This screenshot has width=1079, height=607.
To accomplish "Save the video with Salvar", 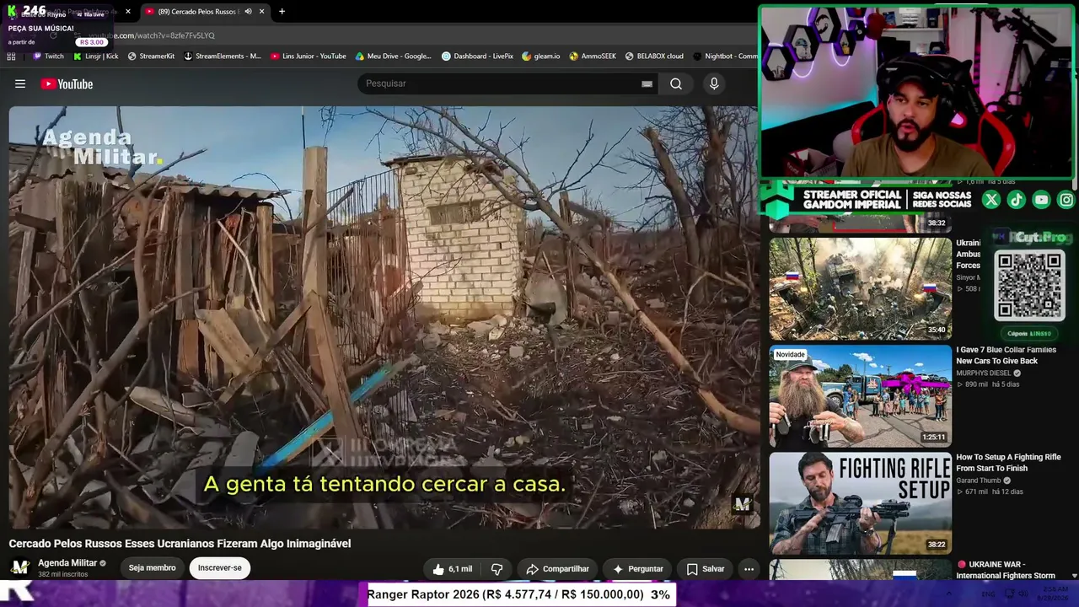I will point(705,569).
